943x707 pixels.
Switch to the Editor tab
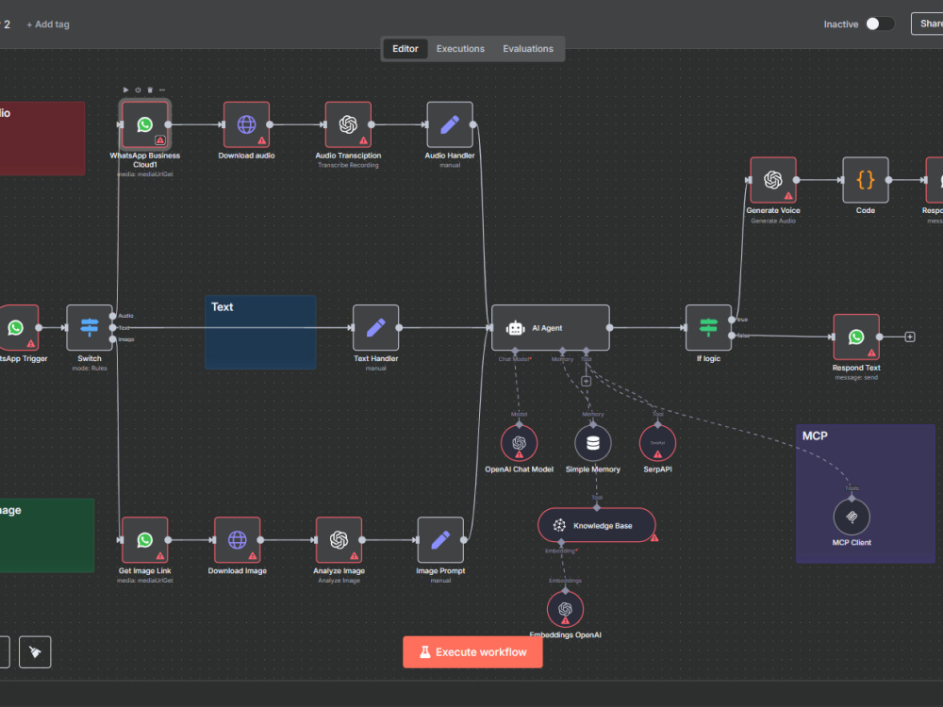coord(405,49)
